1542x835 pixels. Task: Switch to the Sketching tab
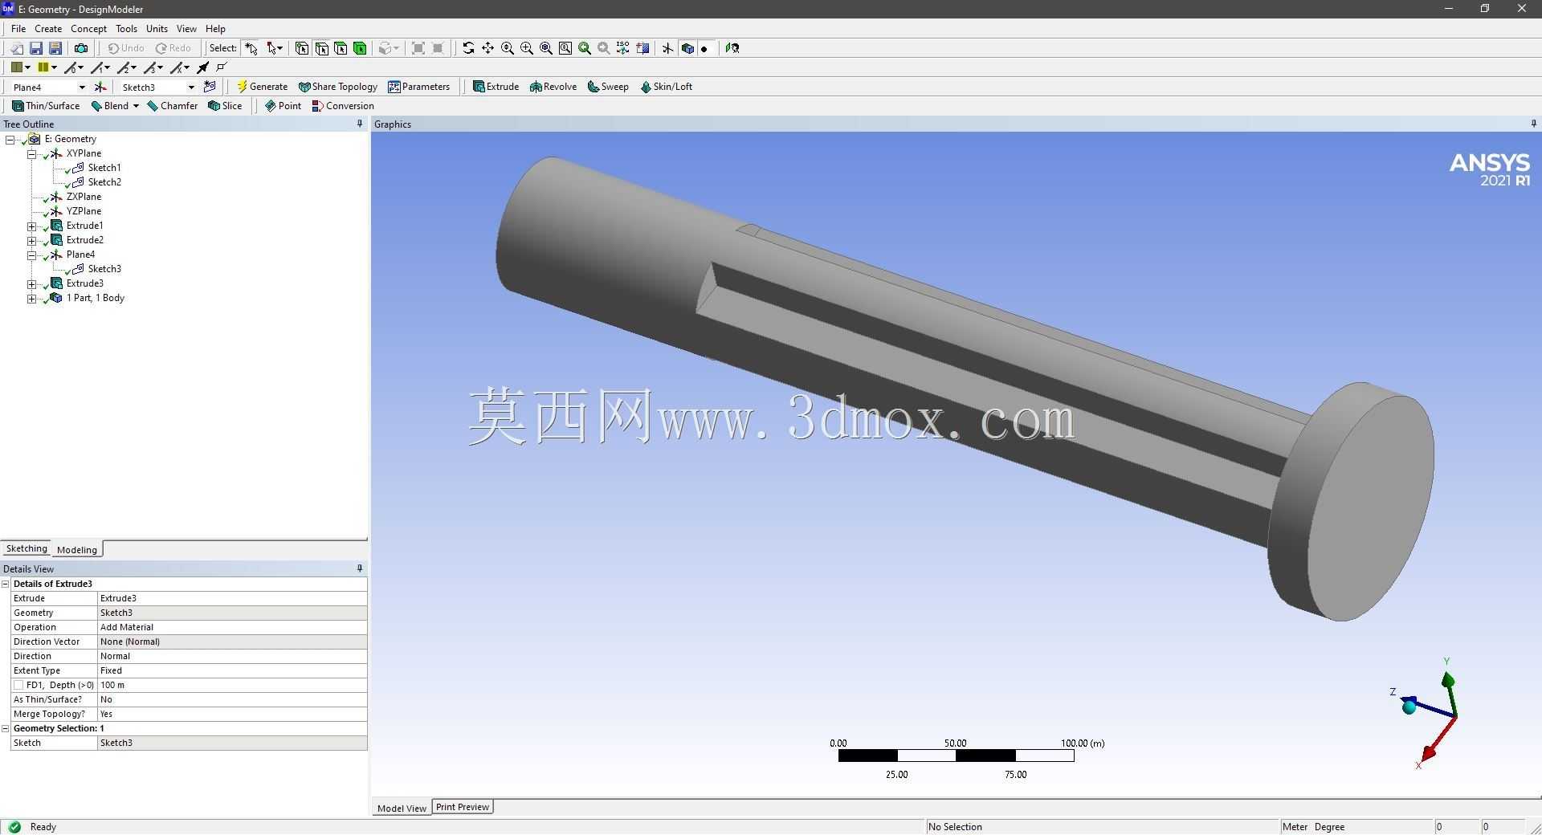(x=27, y=548)
